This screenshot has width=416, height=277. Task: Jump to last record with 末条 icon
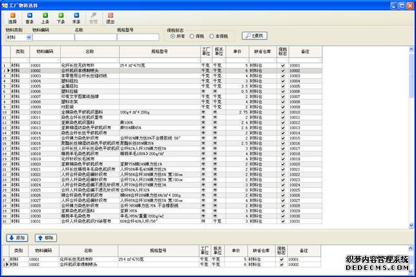(x=76, y=17)
